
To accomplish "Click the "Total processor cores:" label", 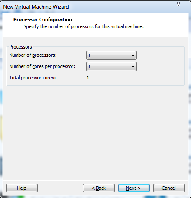I will [33, 78].
